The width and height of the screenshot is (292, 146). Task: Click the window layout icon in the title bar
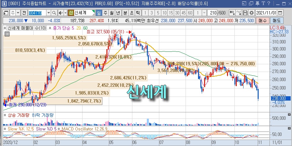(245, 3)
